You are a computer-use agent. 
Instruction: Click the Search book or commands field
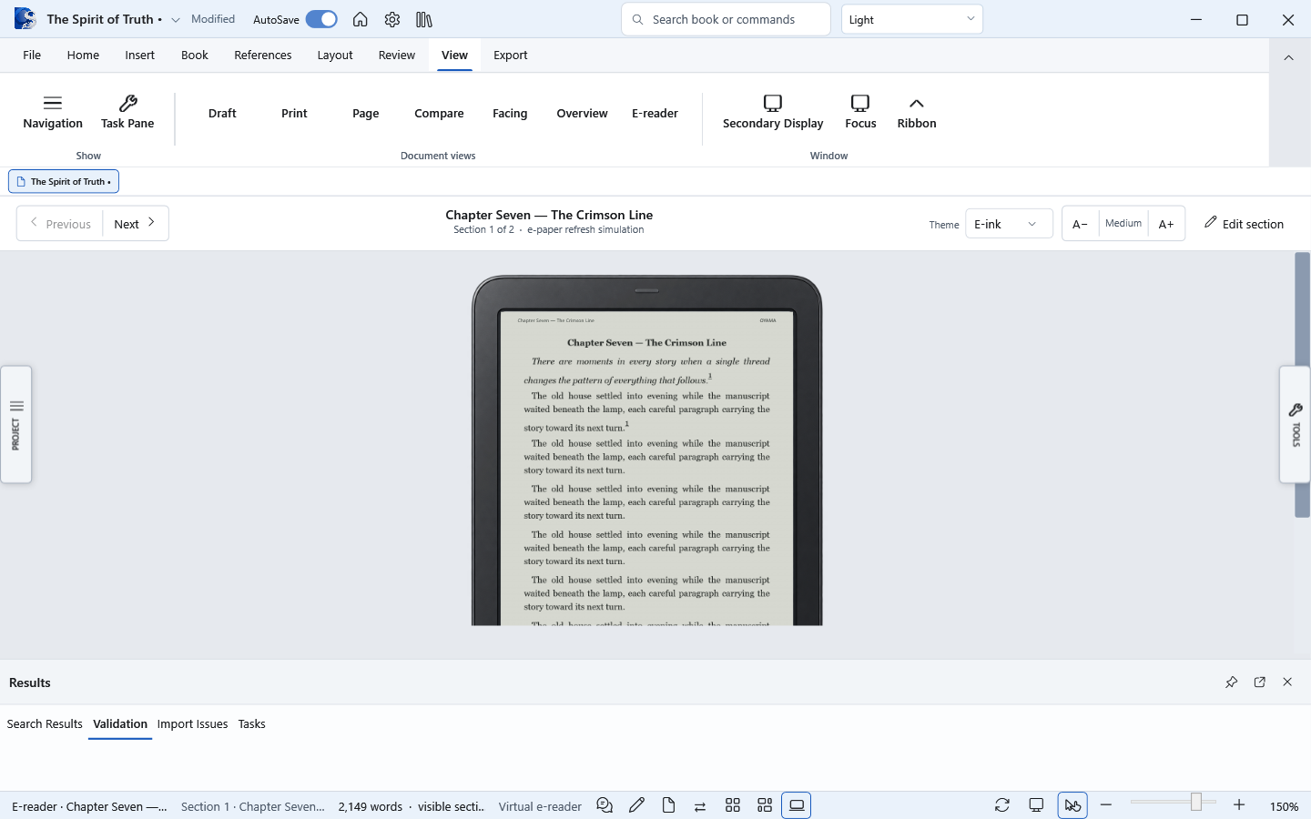coord(726,19)
